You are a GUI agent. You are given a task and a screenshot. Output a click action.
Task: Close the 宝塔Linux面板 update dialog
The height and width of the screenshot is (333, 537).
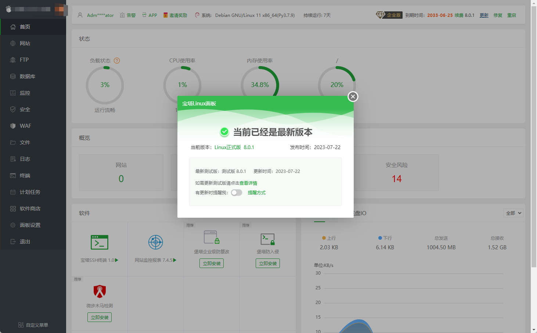353,97
